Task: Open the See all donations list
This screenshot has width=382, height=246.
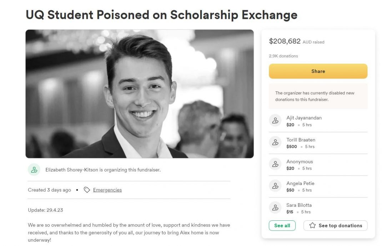Action: 282,226
